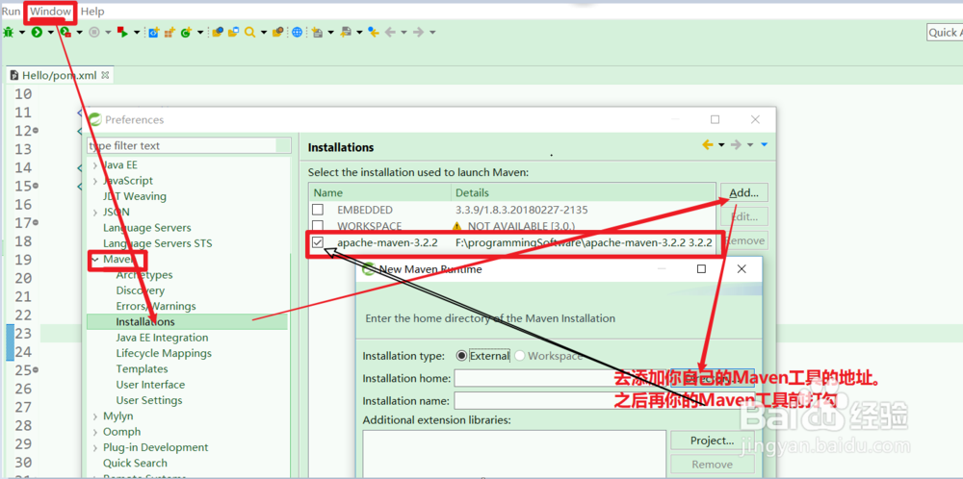Screen dimensions: 963x479
Task: Click the green Run launch icon
Action: pyautogui.click(x=37, y=33)
